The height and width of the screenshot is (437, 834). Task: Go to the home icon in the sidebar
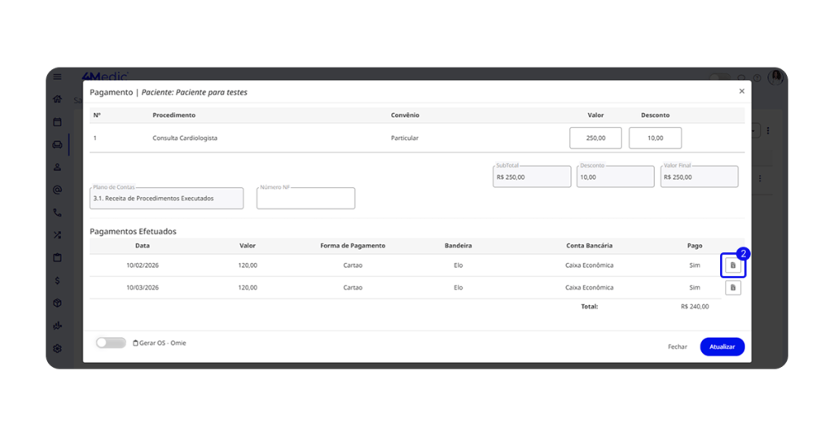(57, 99)
